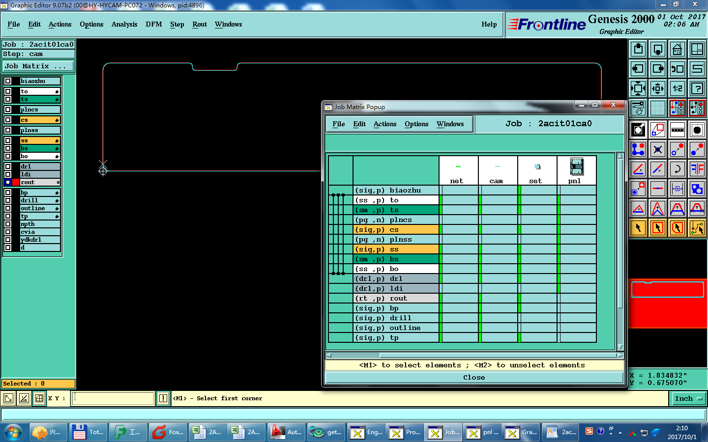Click the pan left view icon

tap(638, 69)
